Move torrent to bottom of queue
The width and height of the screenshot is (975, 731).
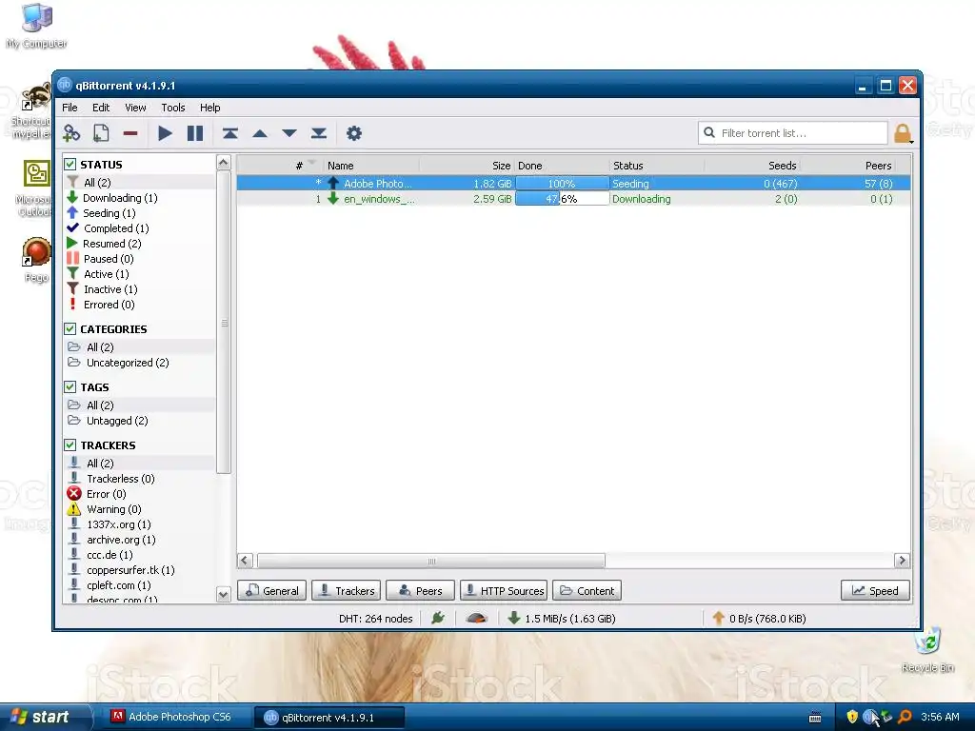tap(319, 133)
